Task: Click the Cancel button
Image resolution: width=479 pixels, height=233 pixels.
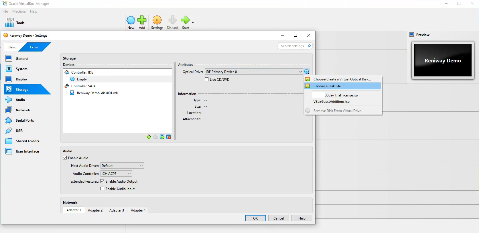Action: (x=279, y=218)
